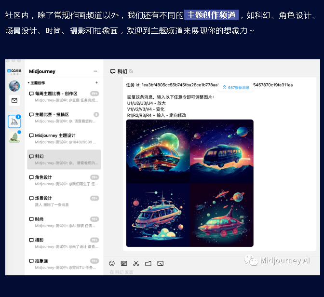Viewport: 324px width, 297px height.
Task: Click the R1/R2/R3/R4 + 输入 - 定向修改 line
Action: [157, 115]
